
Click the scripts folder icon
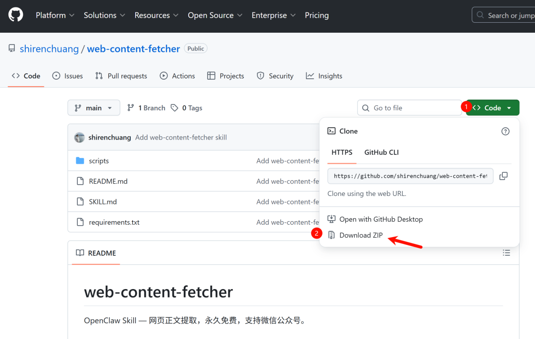point(80,161)
